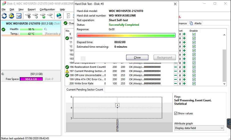Click the magenta Free Space 904,6 GB bar
231x140 pixels.
click(31, 79)
